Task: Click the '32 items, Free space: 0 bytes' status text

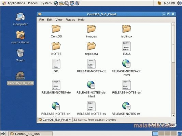Action: click(x=95, y=120)
